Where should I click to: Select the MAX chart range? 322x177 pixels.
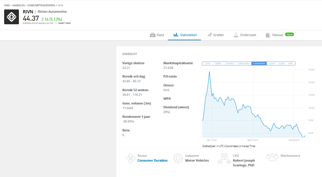pos(291,64)
